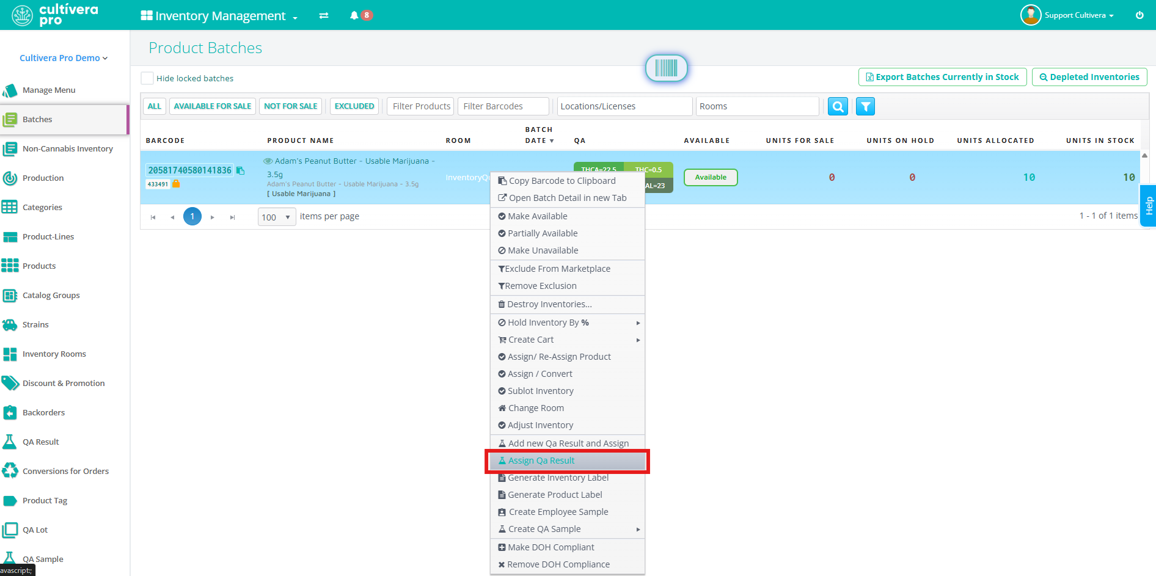Screen dimensions: 1156x576
Task: Click the Conversions for Orders recycle icon
Action: tap(10, 472)
